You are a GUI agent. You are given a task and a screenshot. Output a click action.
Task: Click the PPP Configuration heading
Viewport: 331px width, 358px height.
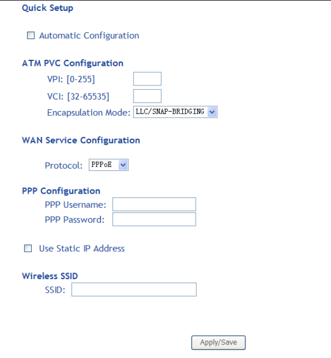point(61,191)
